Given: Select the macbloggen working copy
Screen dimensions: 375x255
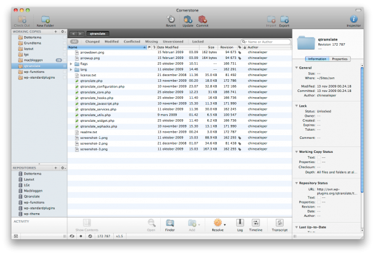Looking at the screenshot, I should point(39,60).
